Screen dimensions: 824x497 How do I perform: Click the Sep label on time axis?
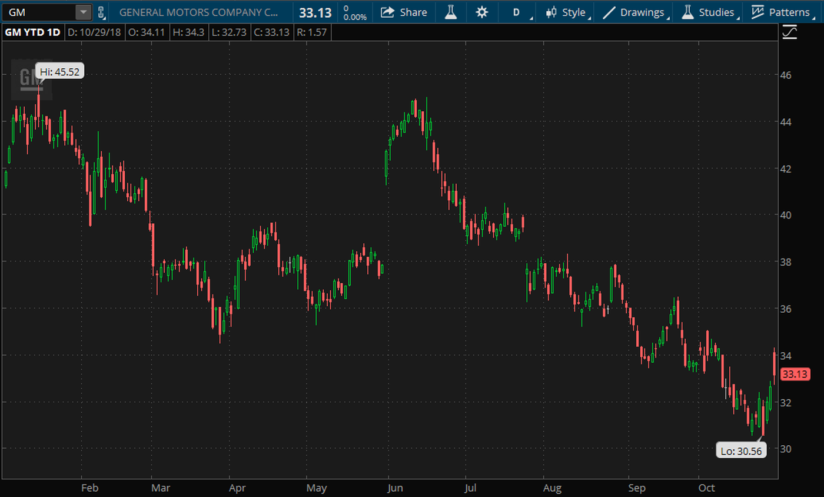coord(637,488)
